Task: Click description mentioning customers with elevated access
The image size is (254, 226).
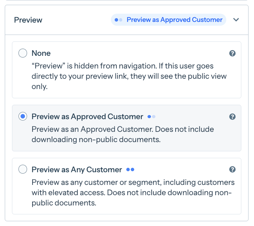Action: [133, 192]
